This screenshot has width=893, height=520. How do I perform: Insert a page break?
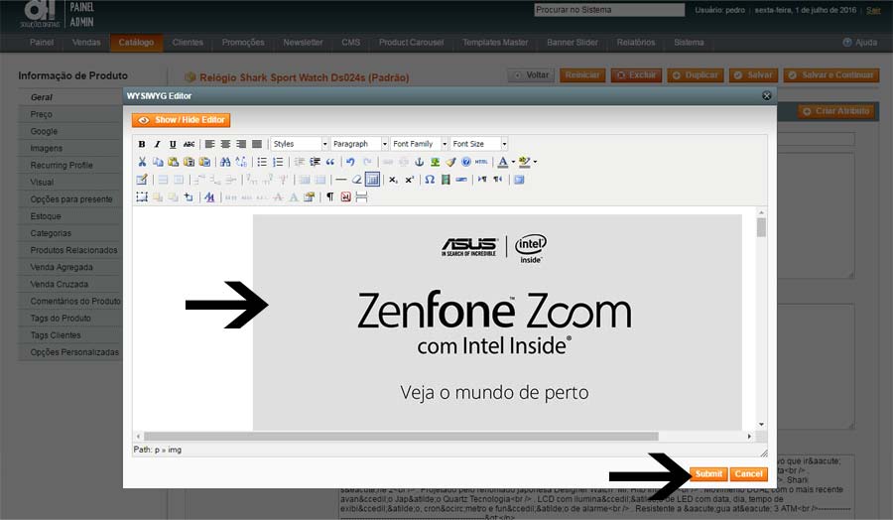361,197
